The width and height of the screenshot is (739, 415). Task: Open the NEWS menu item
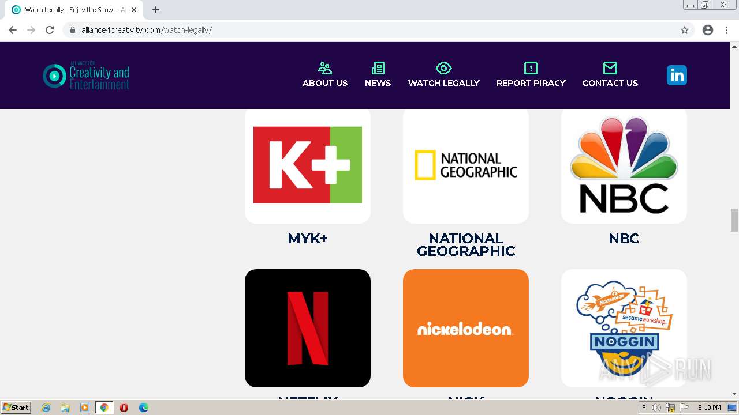[x=378, y=83]
